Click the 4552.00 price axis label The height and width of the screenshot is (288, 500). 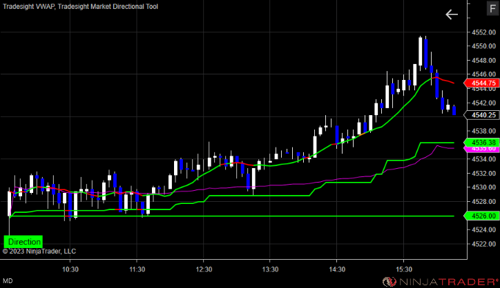pos(483,32)
